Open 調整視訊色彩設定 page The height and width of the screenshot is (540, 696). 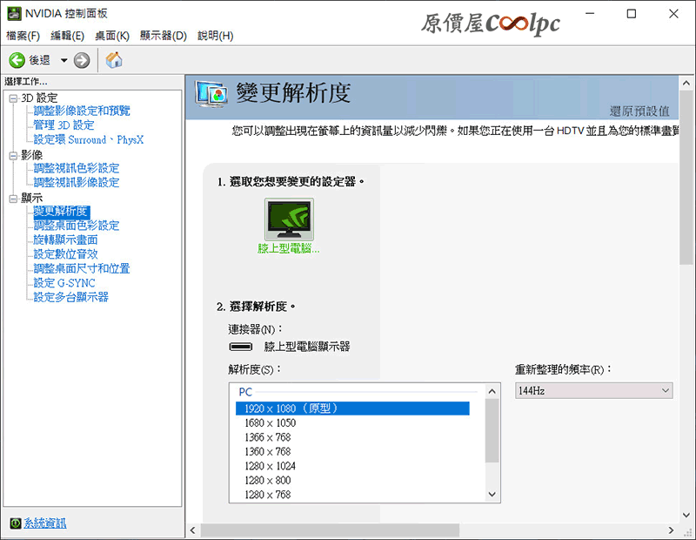click(77, 168)
